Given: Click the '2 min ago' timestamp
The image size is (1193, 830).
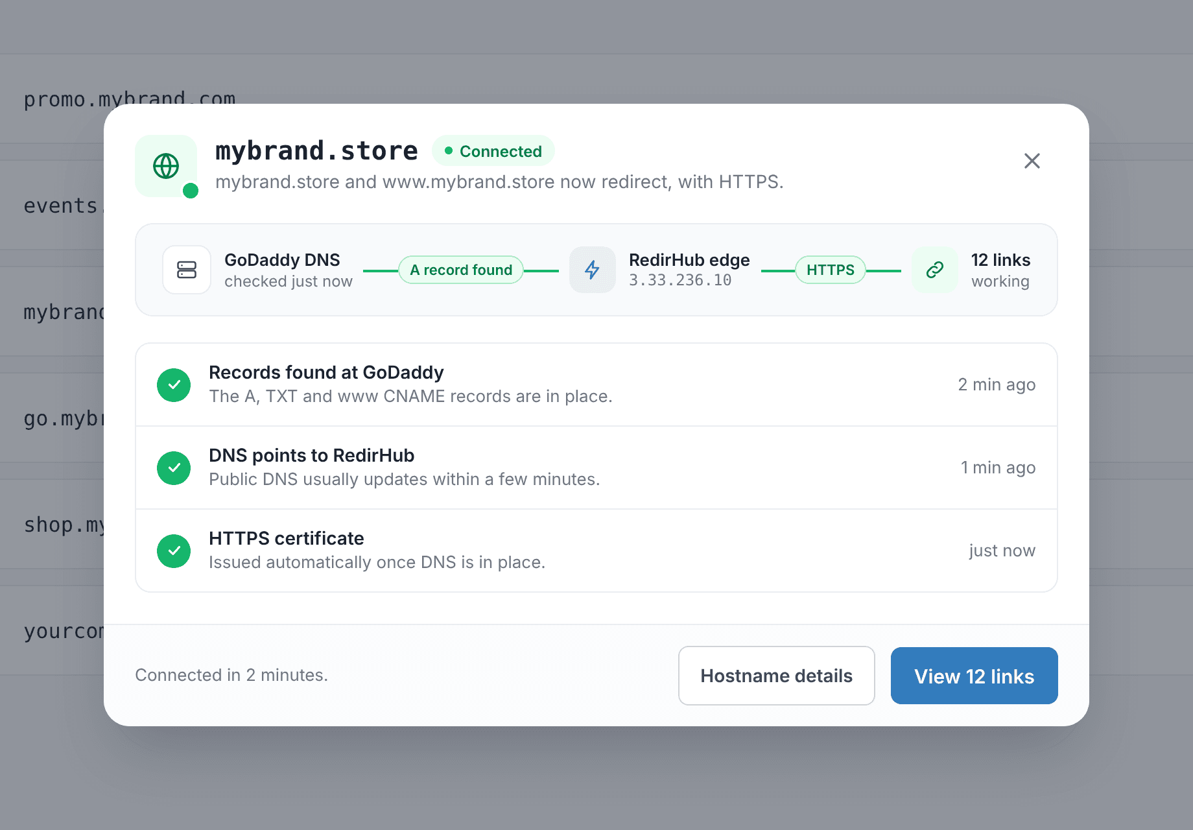Looking at the screenshot, I should pyautogui.click(x=997, y=385).
